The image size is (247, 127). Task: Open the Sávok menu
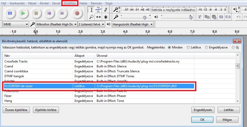click(x=56, y=3)
